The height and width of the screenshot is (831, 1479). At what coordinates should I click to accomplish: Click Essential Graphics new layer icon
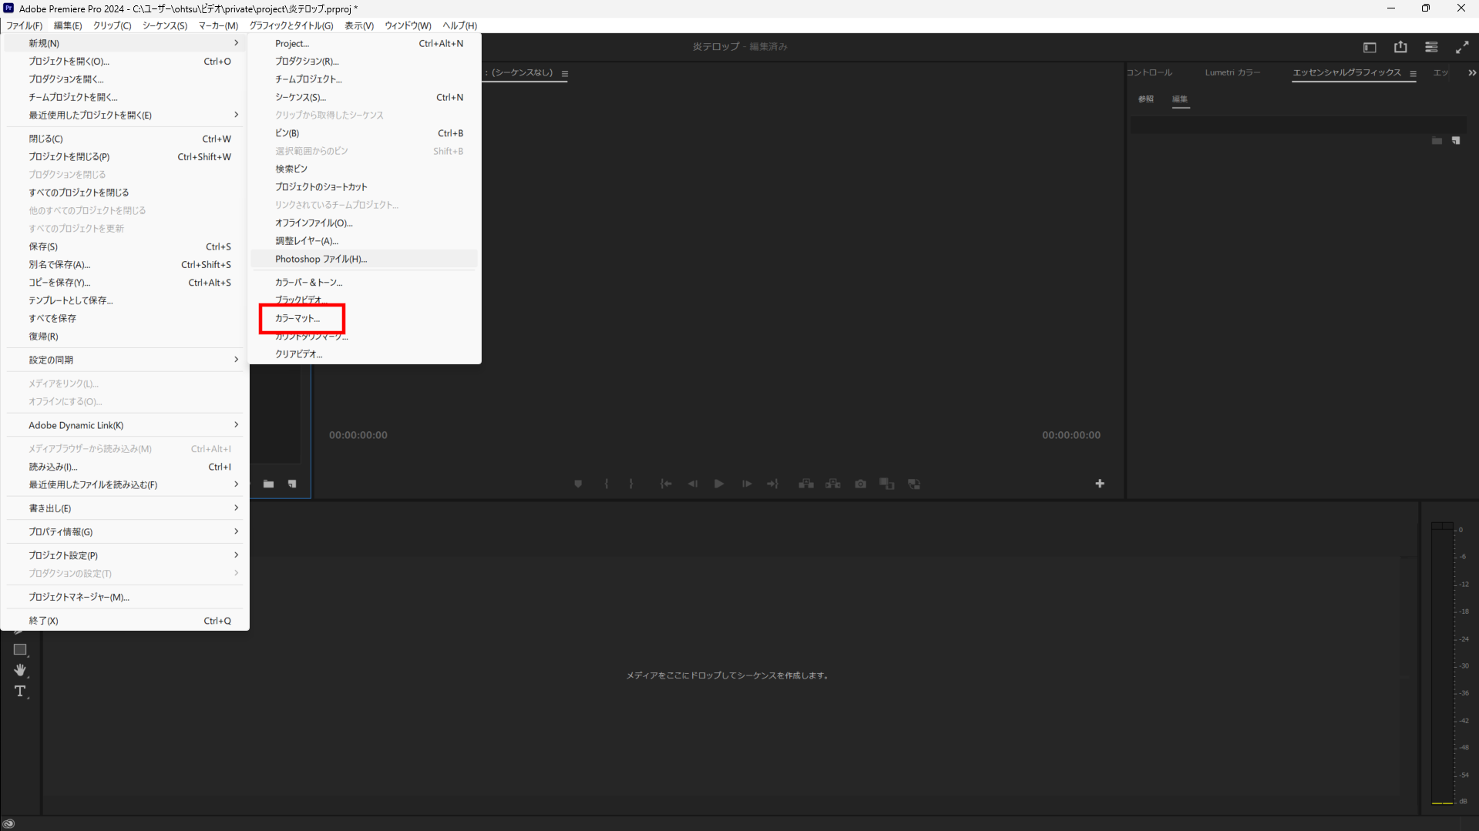1456,141
